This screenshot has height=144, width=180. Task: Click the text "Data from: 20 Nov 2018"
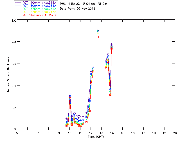point(78,9)
